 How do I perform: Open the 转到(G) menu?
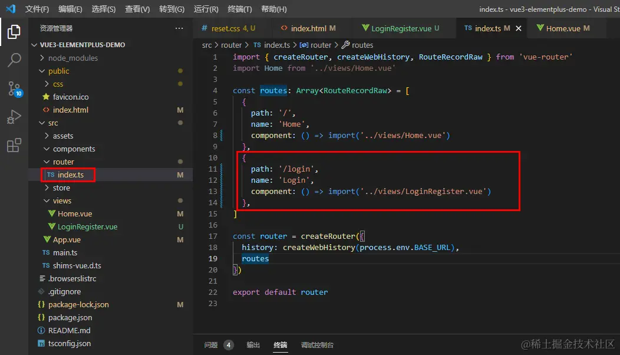[172, 9]
